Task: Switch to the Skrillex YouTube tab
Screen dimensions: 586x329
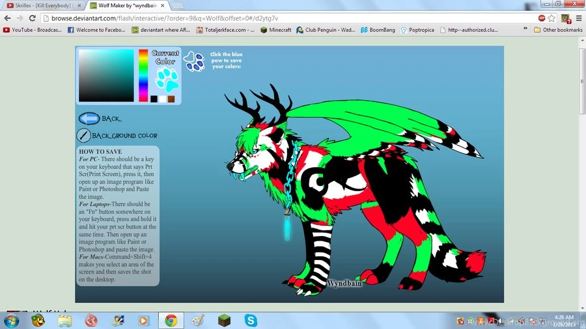Action: (42, 5)
